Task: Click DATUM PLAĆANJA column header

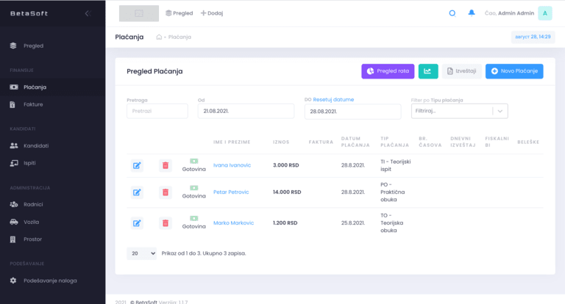Action: click(355, 142)
